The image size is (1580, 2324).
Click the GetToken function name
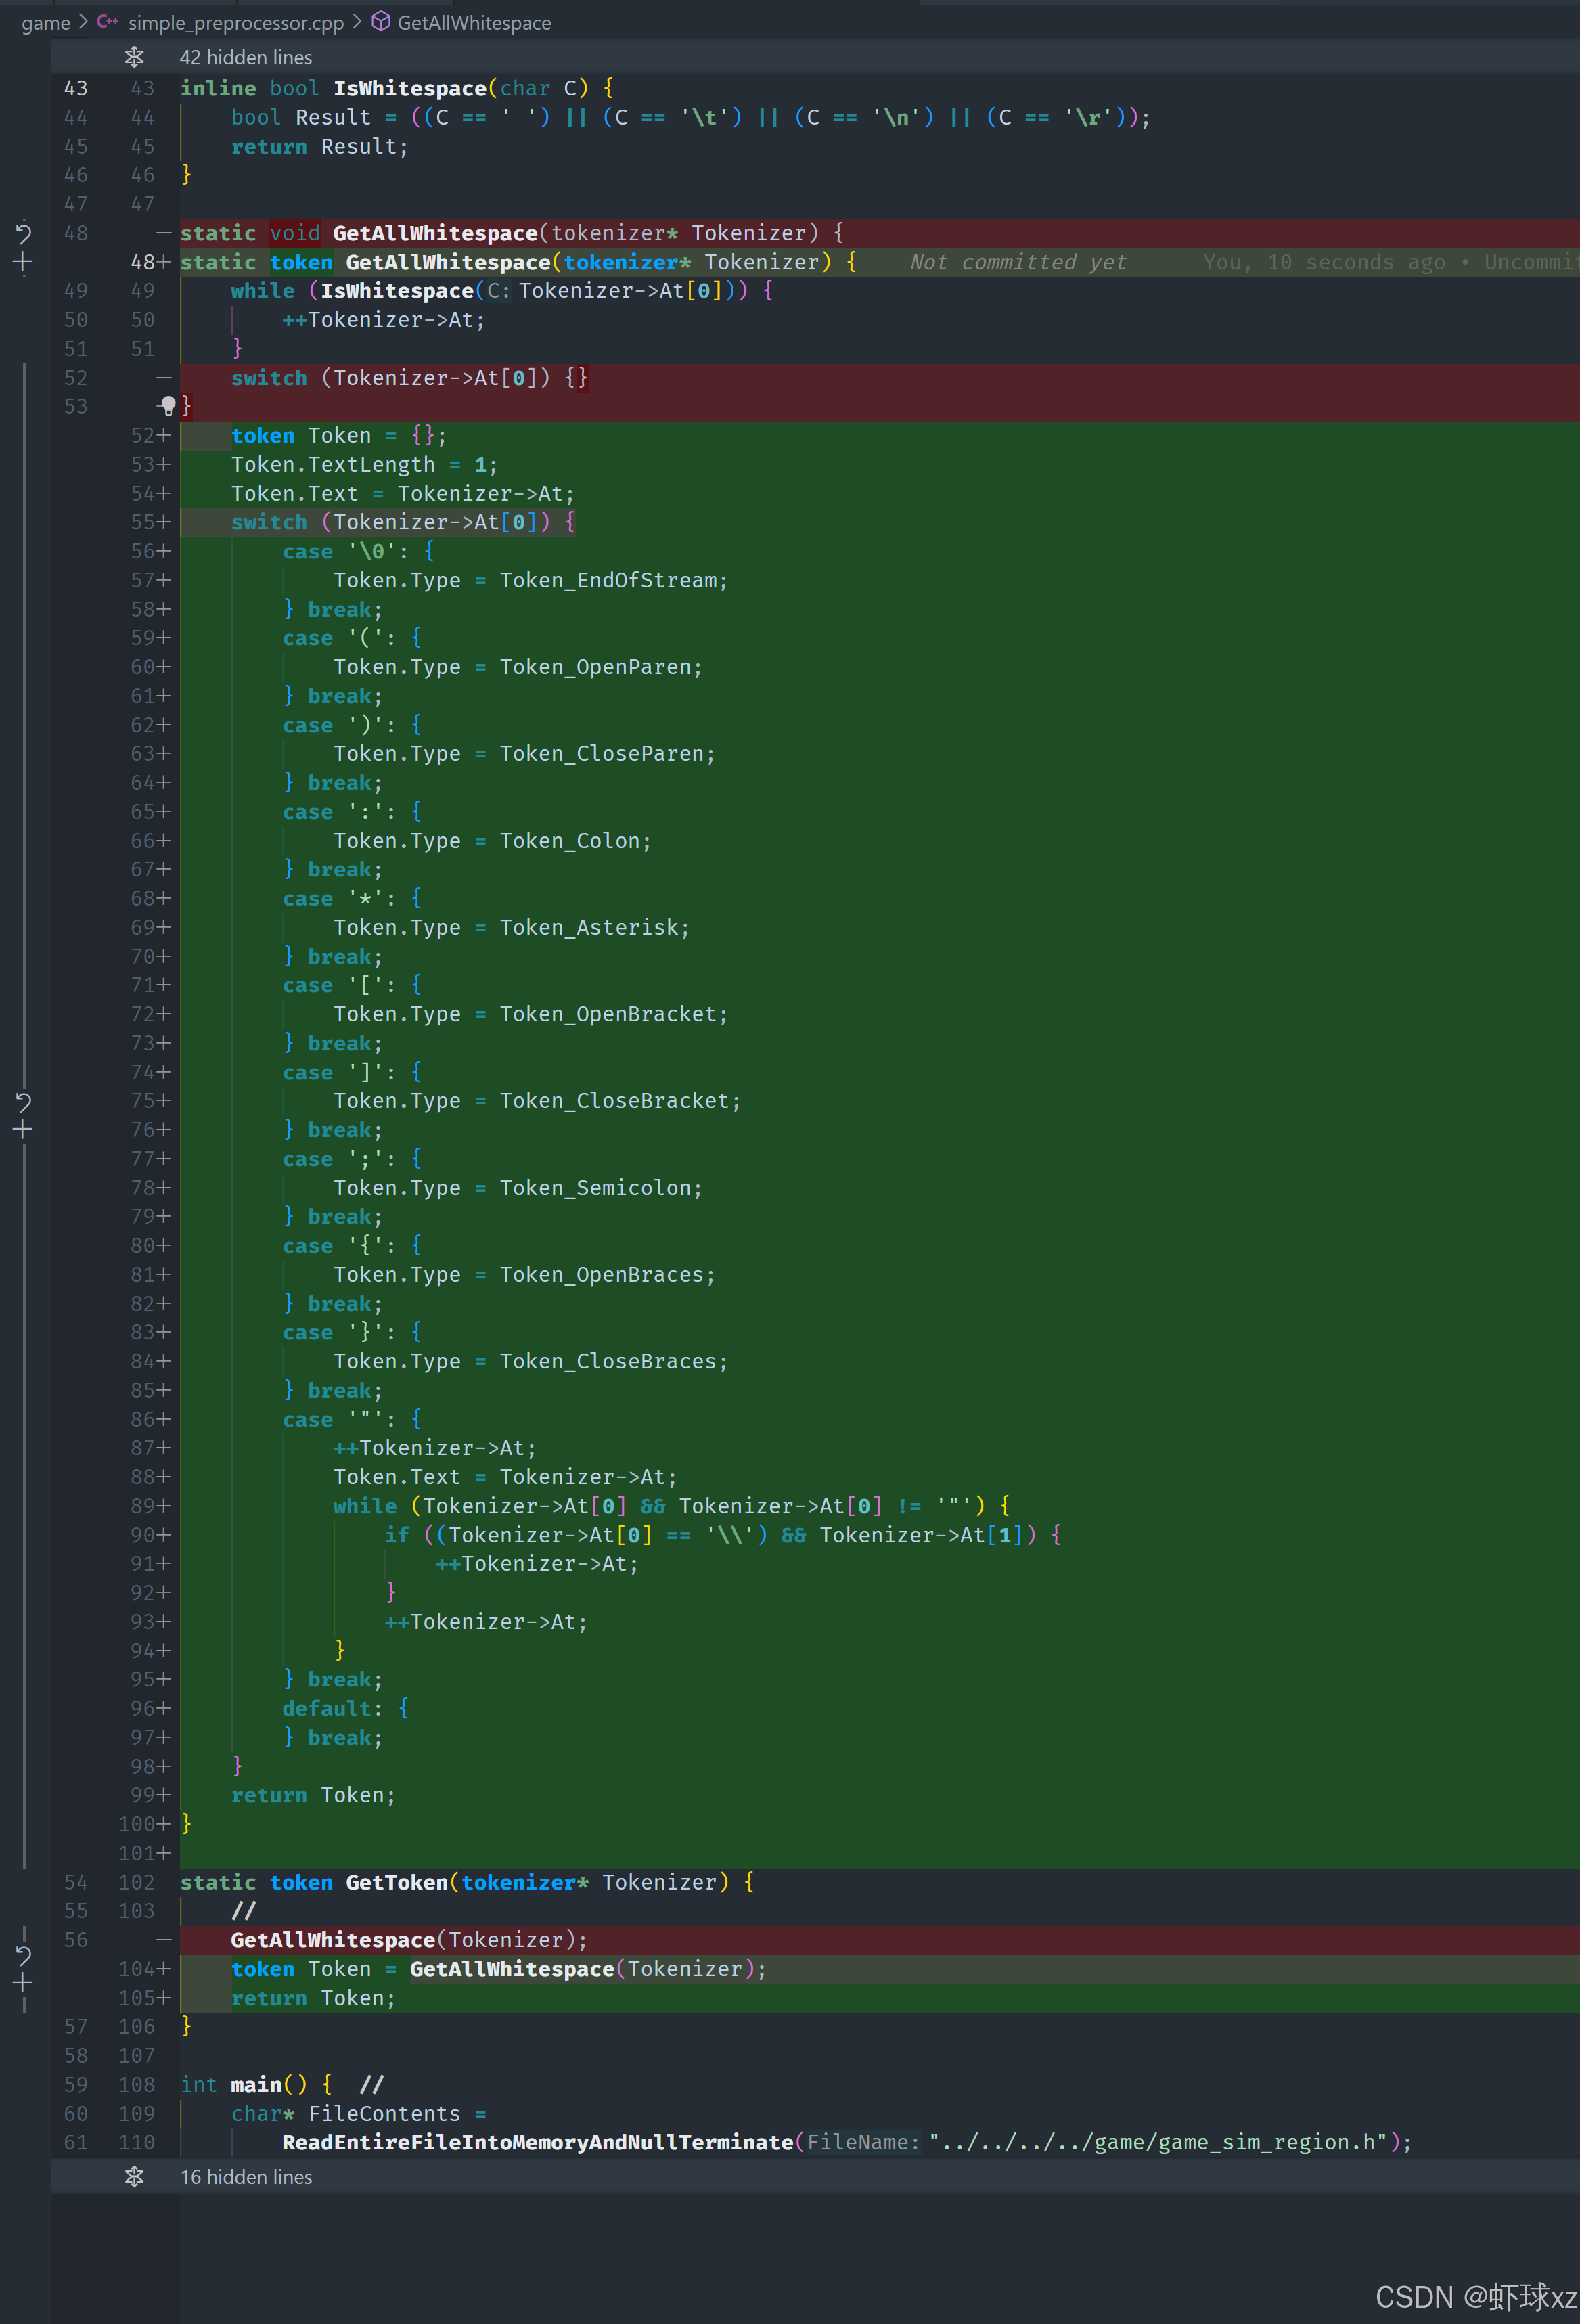click(x=396, y=1882)
